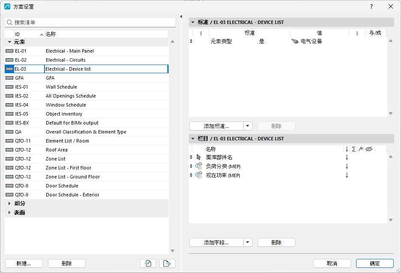
Task: Click the flag column header icon
Action: [361, 149]
